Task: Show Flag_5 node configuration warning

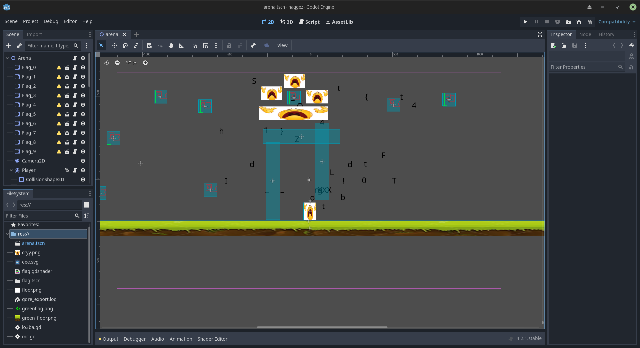Action: (x=59, y=114)
